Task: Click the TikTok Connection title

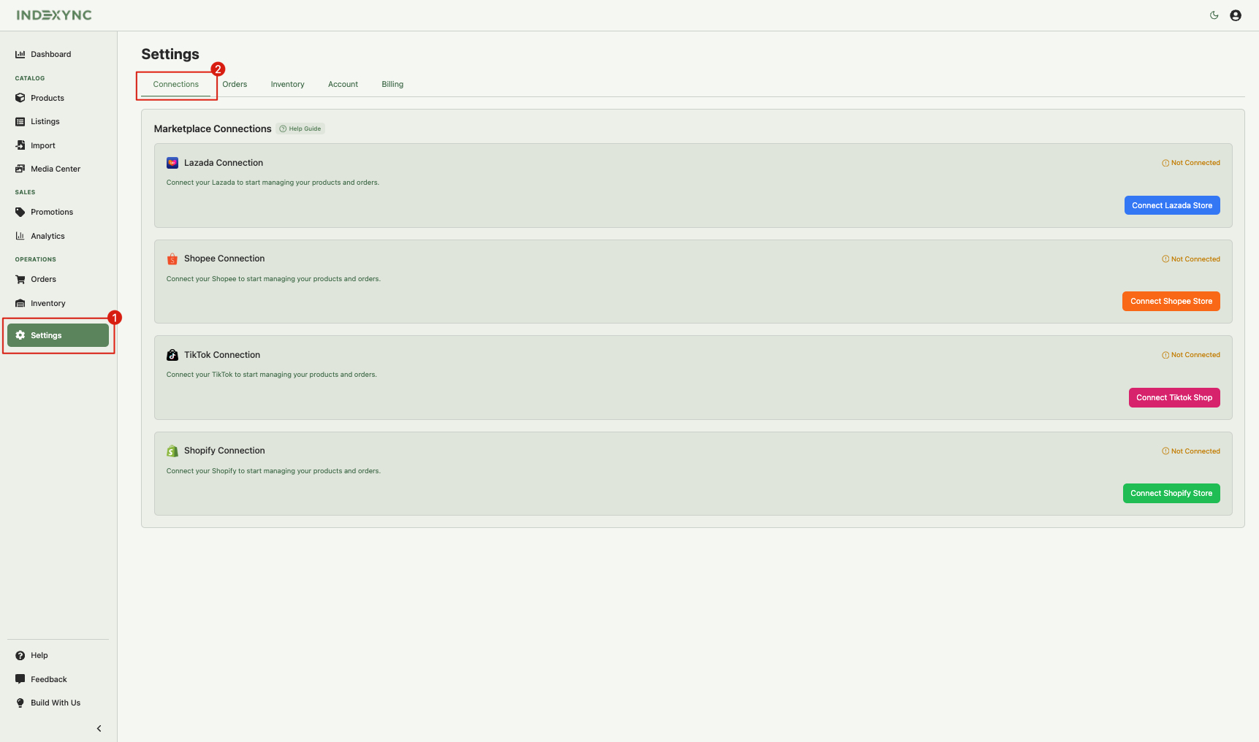Action: 222,355
